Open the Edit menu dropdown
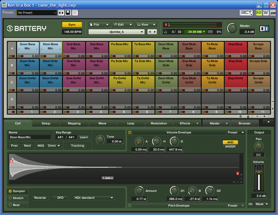Viewport: 278px width, 215px height. click(x=123, y=24)
